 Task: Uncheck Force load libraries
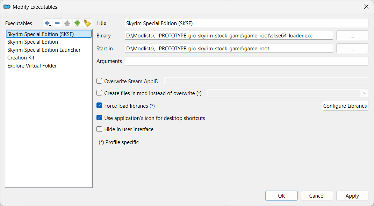point(99,105)
